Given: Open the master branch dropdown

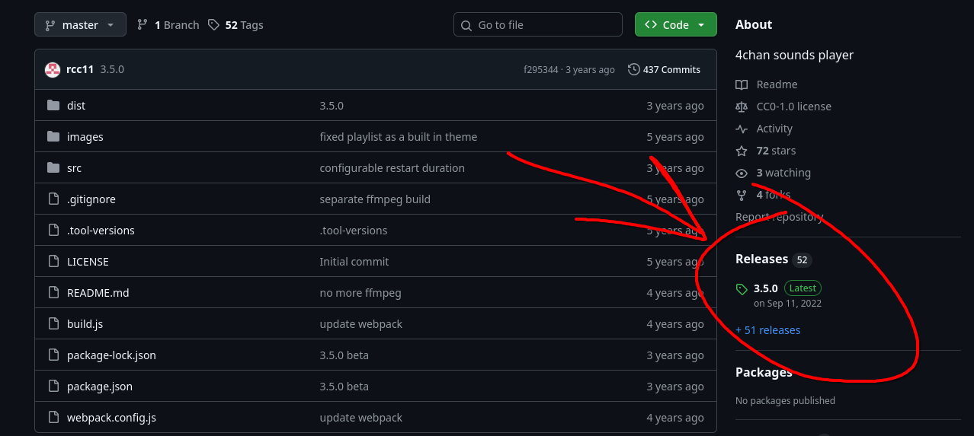Looking at the screenshot, I should [79, 24].
